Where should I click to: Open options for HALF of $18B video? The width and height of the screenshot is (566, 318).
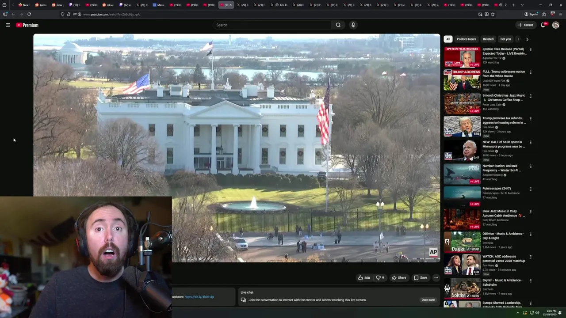click(x=531, y=143)
